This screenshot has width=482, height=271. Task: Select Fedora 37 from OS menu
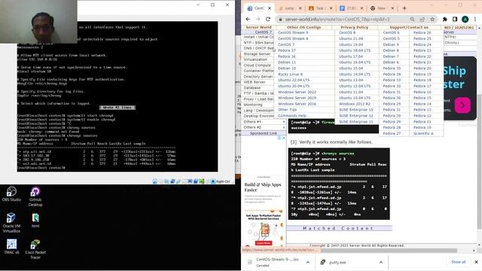tap(286, 50)
